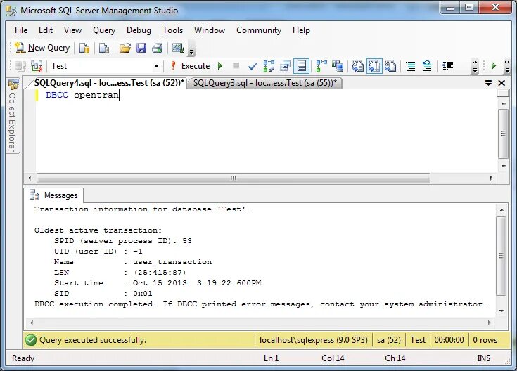The image size is (517, 371).
Task: Click the editor scroll right arrow
Action: (x=491, y=178)
